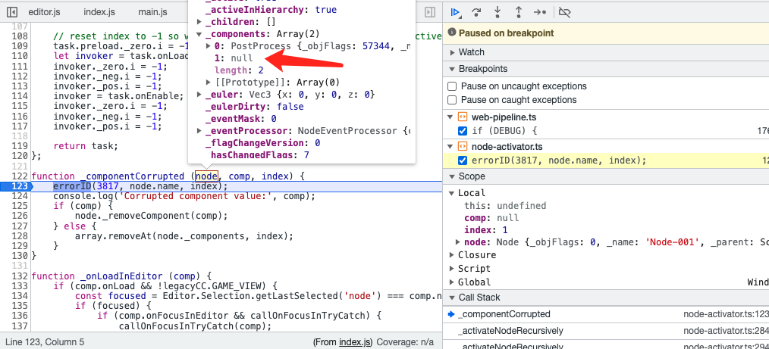Screen dimensions: 769x349
Task: Click line number 124 in gutter
Action: (20, 196)
